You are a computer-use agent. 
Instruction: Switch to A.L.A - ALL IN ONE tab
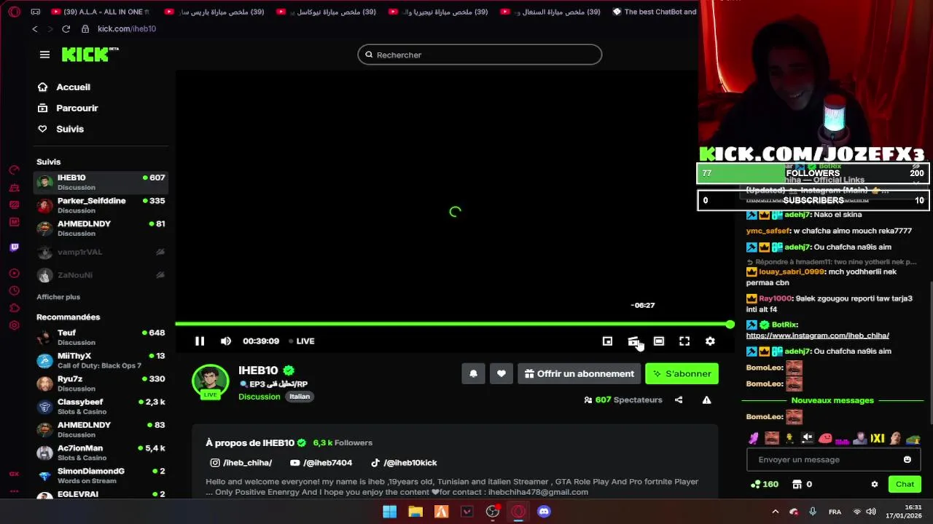click(x=101, y=12)
